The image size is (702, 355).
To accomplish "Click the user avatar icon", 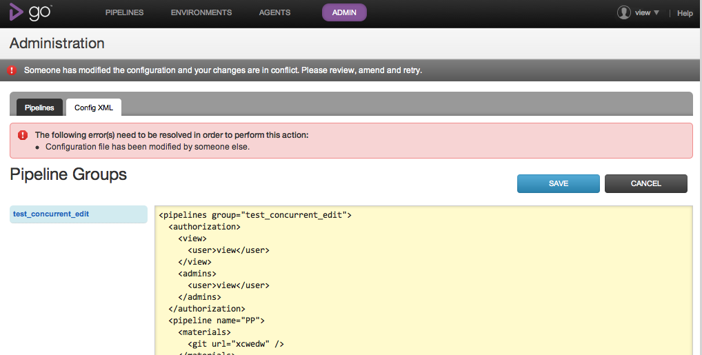I will click(624, 12).
